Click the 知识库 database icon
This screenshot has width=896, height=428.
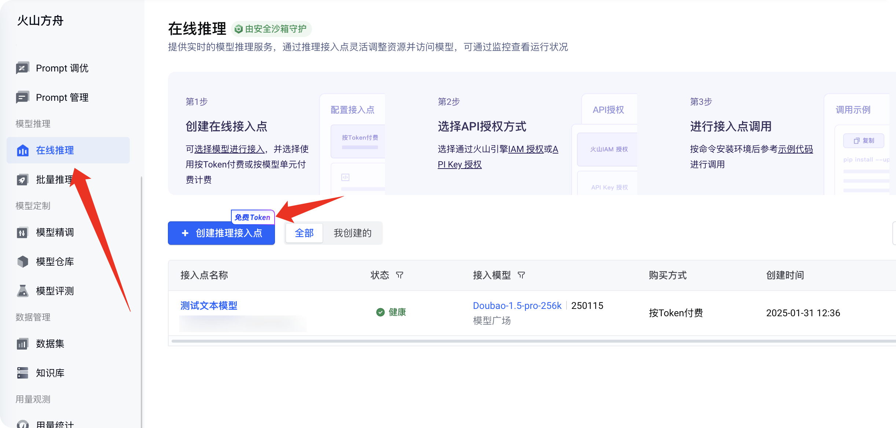point(22,373)
